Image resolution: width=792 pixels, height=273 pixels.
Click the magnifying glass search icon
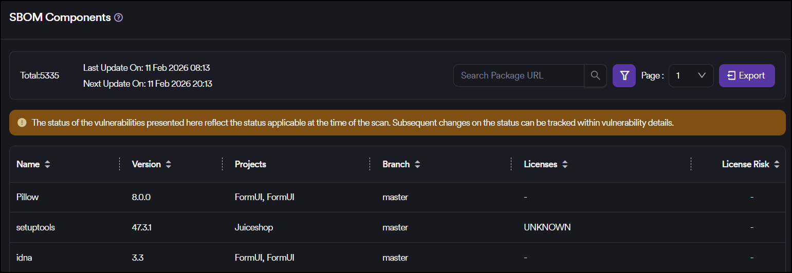(595, 75)
